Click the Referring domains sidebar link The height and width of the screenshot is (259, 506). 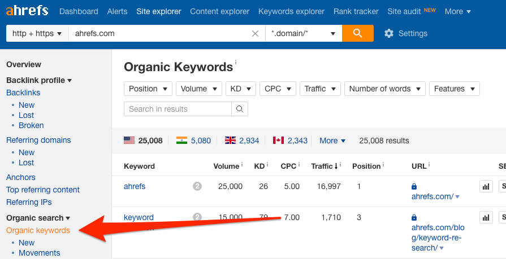click(38, 140)
